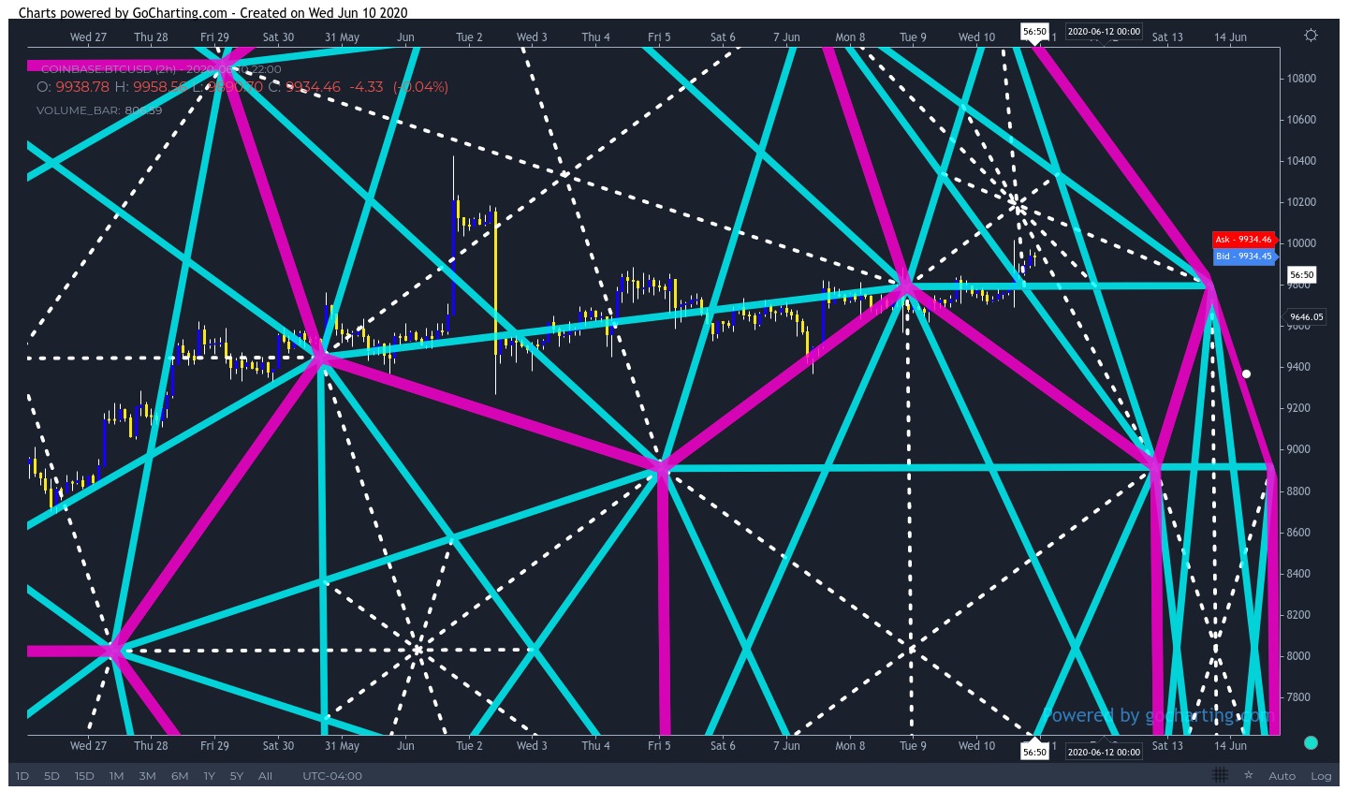Set chart range to 3M

coord(147,776)
